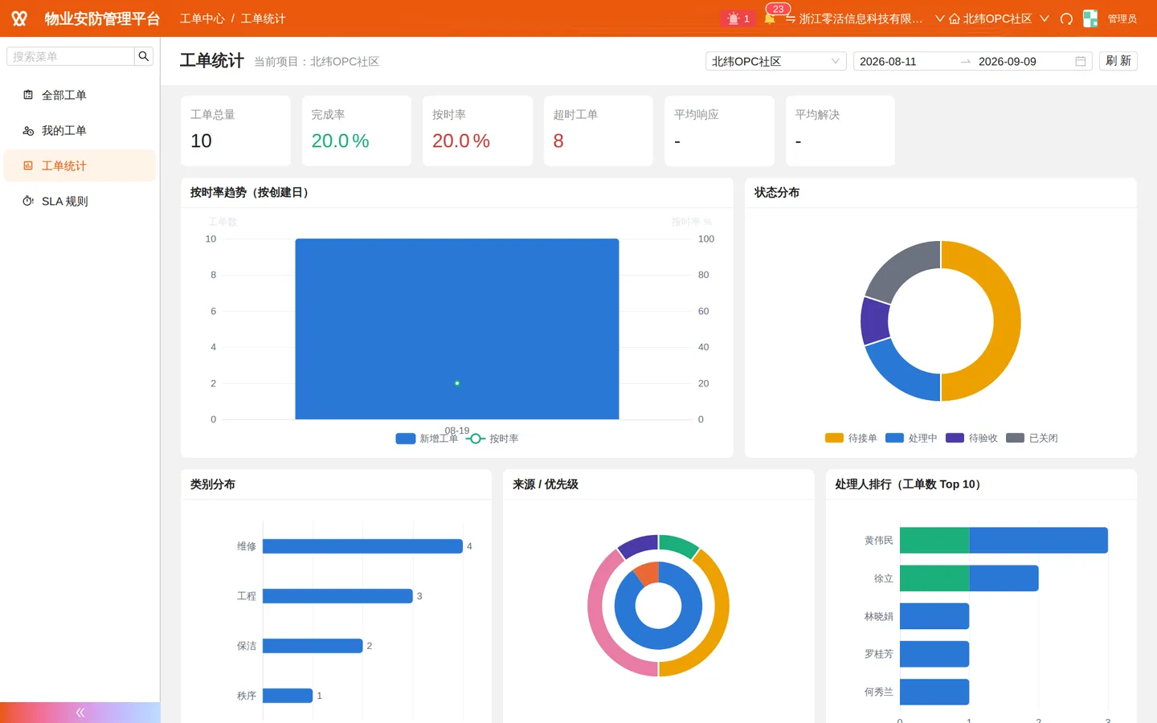Toggle 已关闭 legend in status chart
Image resolution: width=1157 pixels, height=723 pixels.
pos(1032,438)
